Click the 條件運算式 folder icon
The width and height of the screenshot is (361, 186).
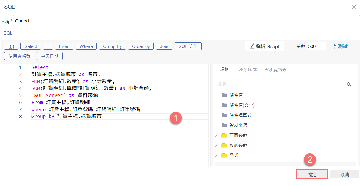tap(224, 115)
